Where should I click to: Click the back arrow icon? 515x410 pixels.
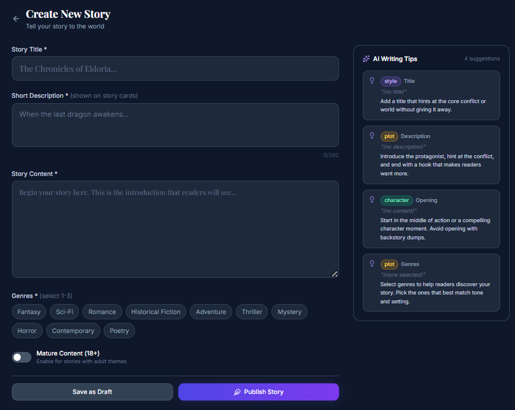(x=16, y=19)
